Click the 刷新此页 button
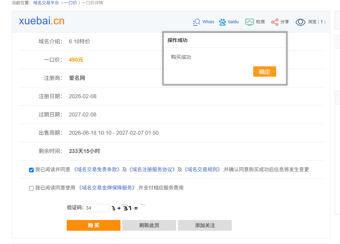 (149, 225)
